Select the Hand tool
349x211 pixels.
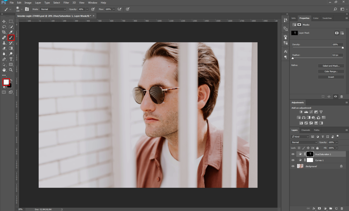tap(4, 70)
